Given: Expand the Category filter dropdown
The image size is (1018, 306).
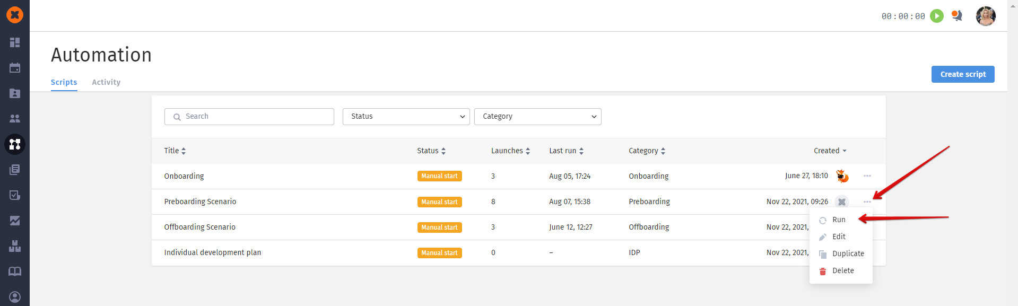Looking at the screenshot, I should (x=538, y=117).
